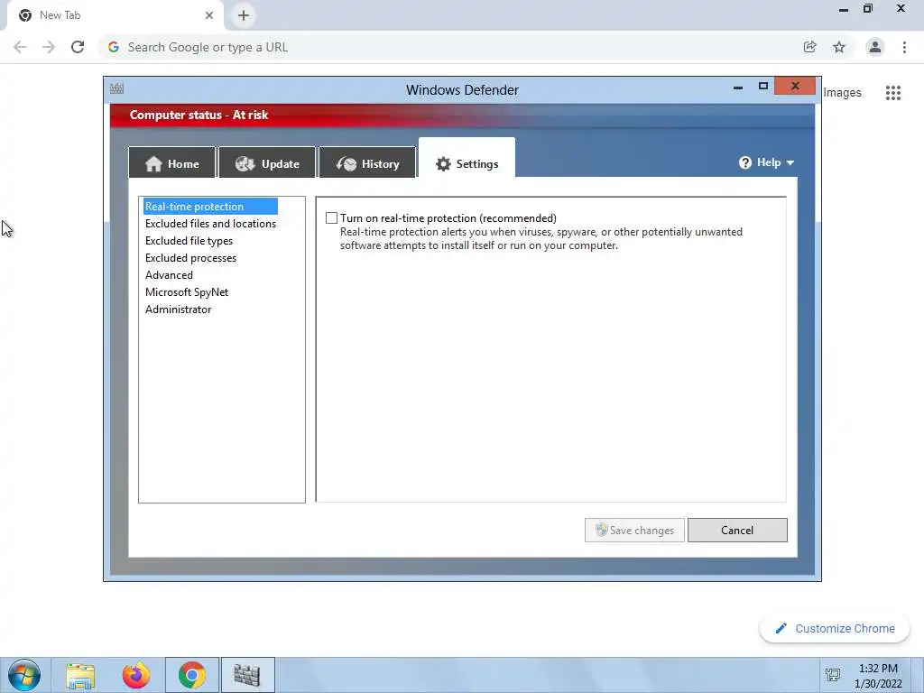Open File Explorer from the taskbar

coord(80,675)
